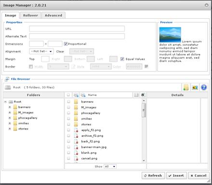Open the Show filter dropdown
212x185 pixels.
click(x=110, y=167)
